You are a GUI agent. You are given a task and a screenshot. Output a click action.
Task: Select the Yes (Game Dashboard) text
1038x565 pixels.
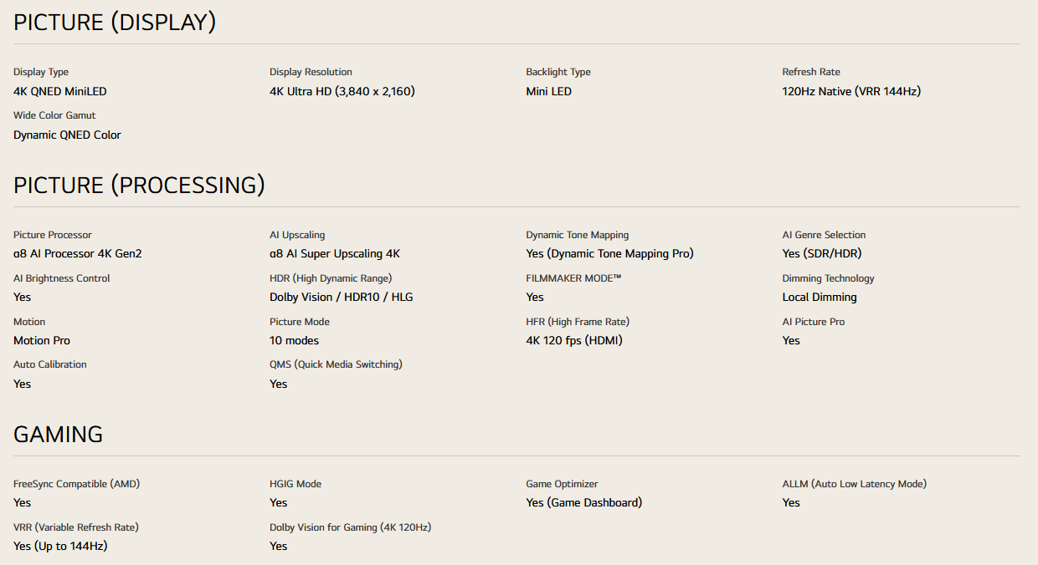tap(583, 503)
